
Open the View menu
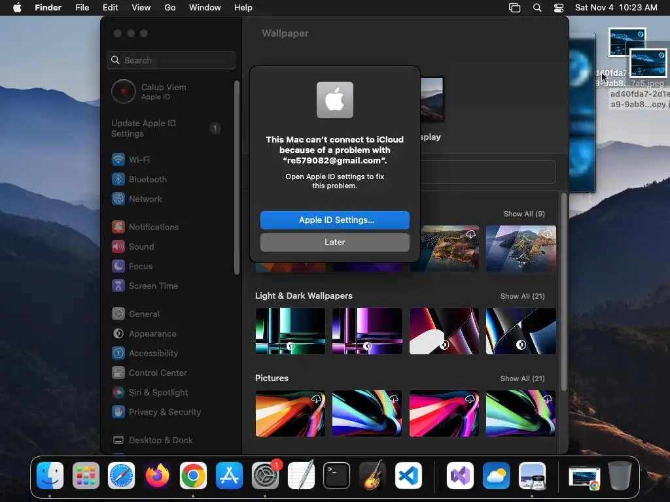(x=141, y=8)
